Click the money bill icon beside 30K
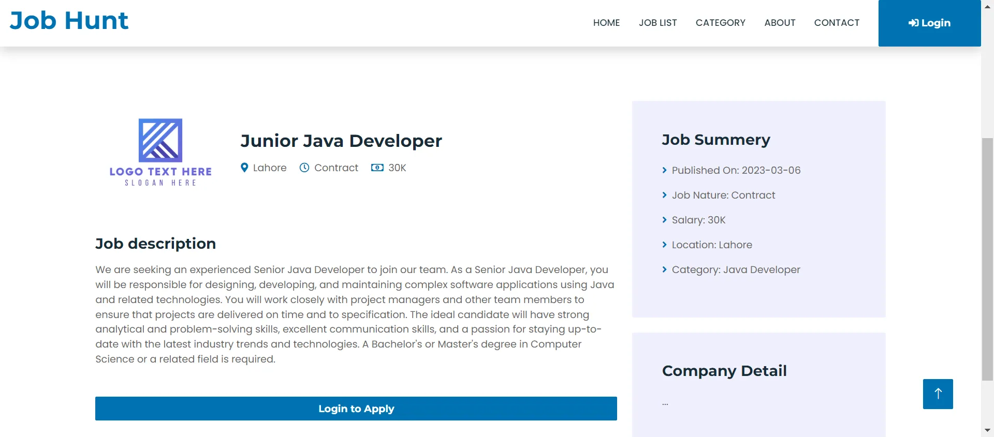The height and width of the screenshot is (437, 994). pos(377,168)
